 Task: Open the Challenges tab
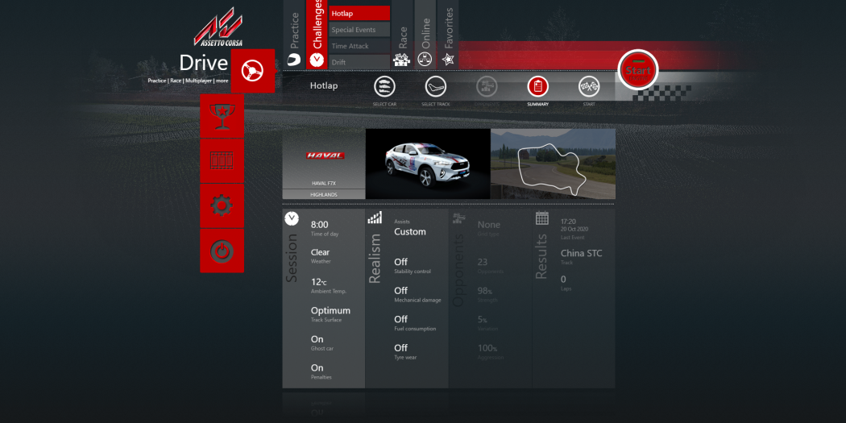click(x=317, y=35)
